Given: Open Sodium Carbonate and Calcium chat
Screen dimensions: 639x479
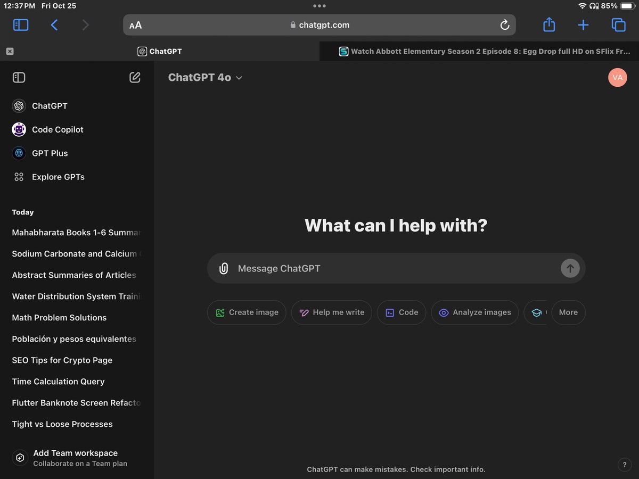Looking at the screenshot, I should (77, 254).
